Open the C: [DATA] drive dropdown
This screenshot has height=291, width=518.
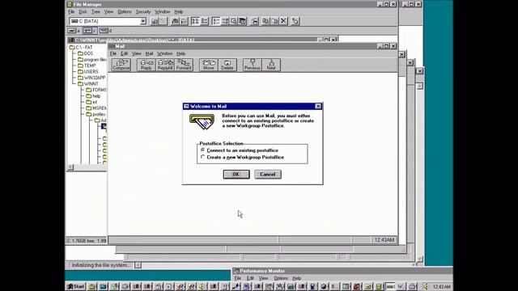[x=143, y=21]
